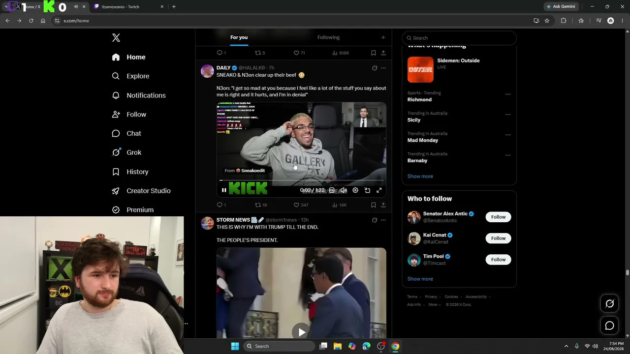Screen dimensions: 630x354
Task: Open more options for Mad Monday trend
Action: coord(508,135)
